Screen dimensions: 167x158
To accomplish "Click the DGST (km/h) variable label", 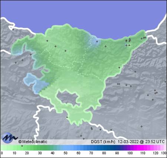I will pyautogui.click(x=103, y=142).
